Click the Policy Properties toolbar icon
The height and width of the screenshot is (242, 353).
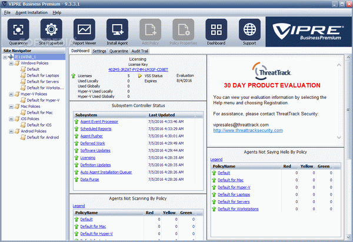[183, 29]
